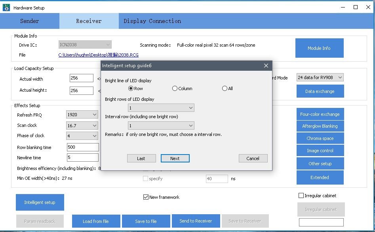Image resolution: width=375 pixels, height=232 pixels.
Task: Open the Afterglow Blanking settings
Action: click(320, 126)
